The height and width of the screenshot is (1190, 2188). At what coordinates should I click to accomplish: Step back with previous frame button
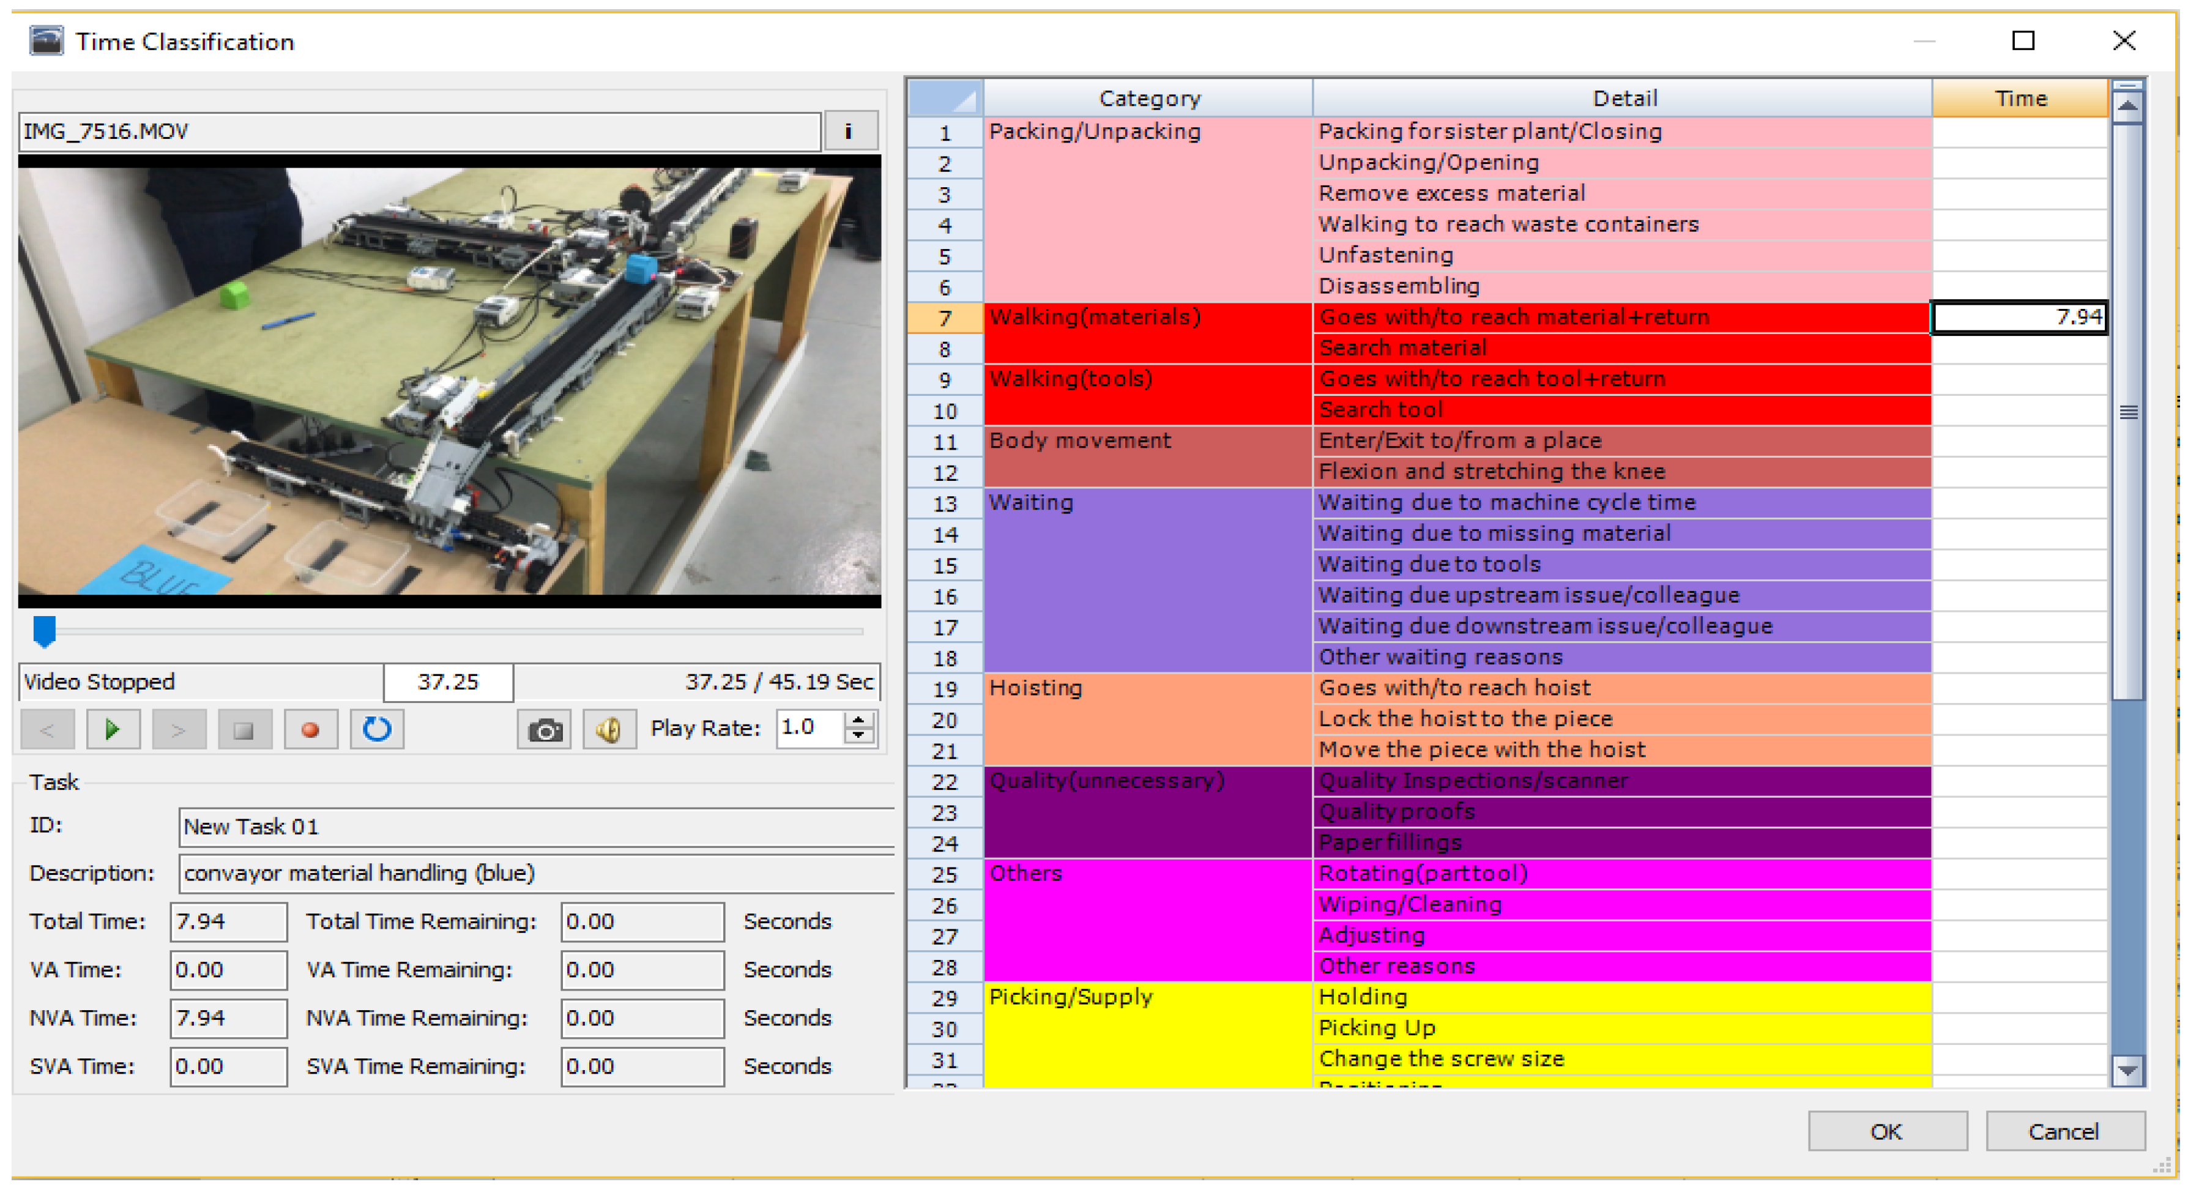tap(47, 730)
